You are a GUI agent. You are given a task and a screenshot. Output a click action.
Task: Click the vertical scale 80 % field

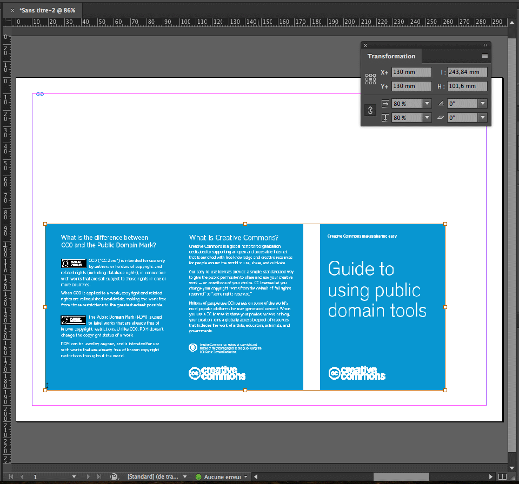pyautogui.click(x=407, y=118)
